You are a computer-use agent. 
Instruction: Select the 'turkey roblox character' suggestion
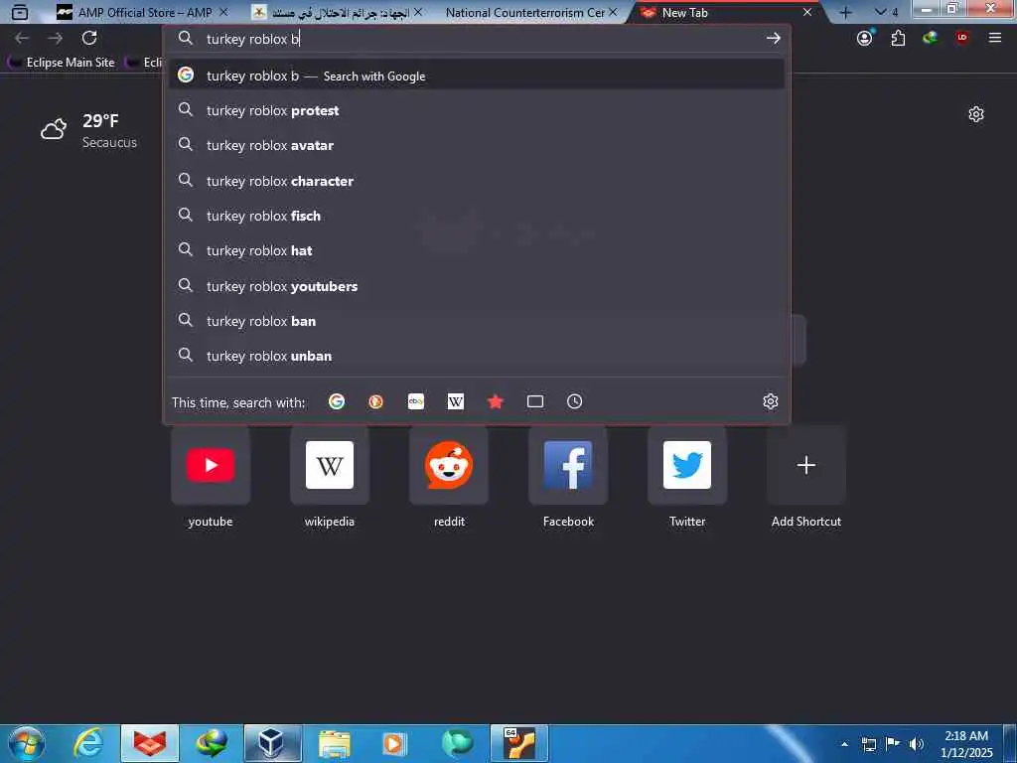click(477, 181)
